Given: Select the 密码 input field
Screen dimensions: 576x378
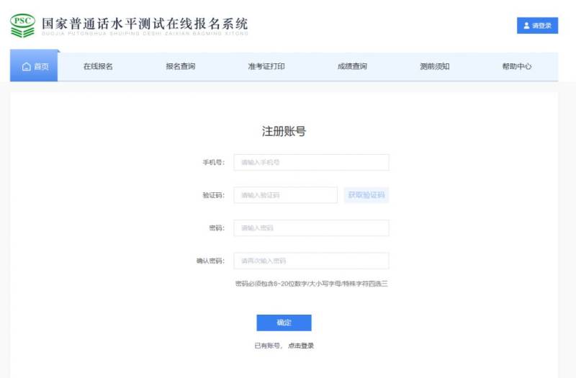Looking at the screenshot, I should point(311,228).
